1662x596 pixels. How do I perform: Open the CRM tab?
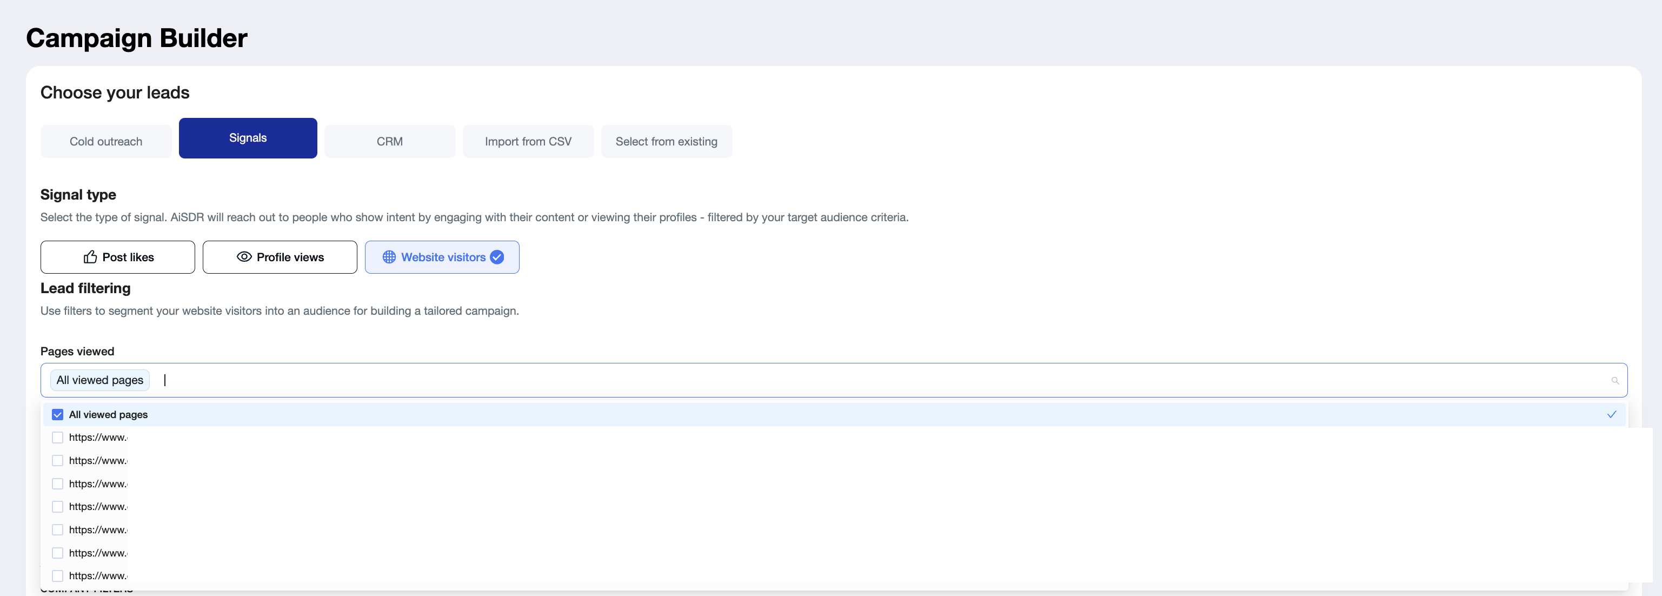(x=390, y=141)
